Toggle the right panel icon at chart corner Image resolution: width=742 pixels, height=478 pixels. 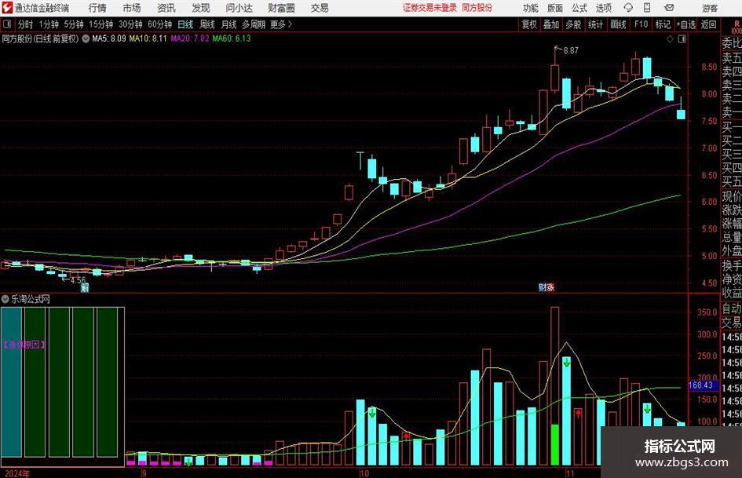point(682,39)
